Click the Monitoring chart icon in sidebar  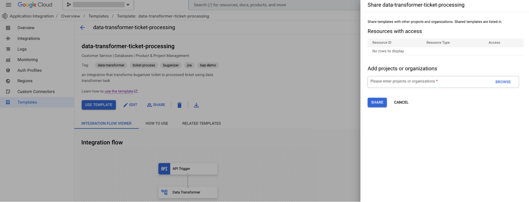click(8, 60)
